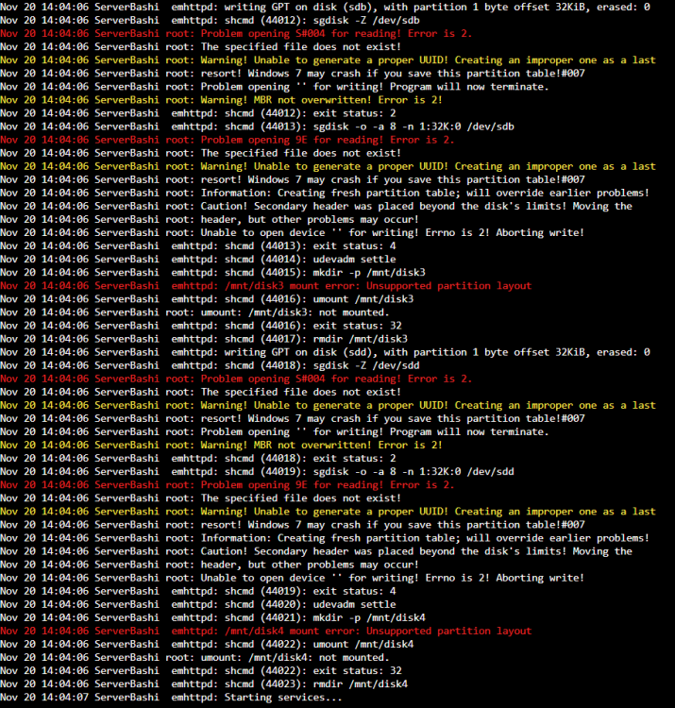Click the '14:04:07' timestamp
Image resolution: width=675 pixels, height=708 pixels.
pyautogui.click(x=65, y=698)
